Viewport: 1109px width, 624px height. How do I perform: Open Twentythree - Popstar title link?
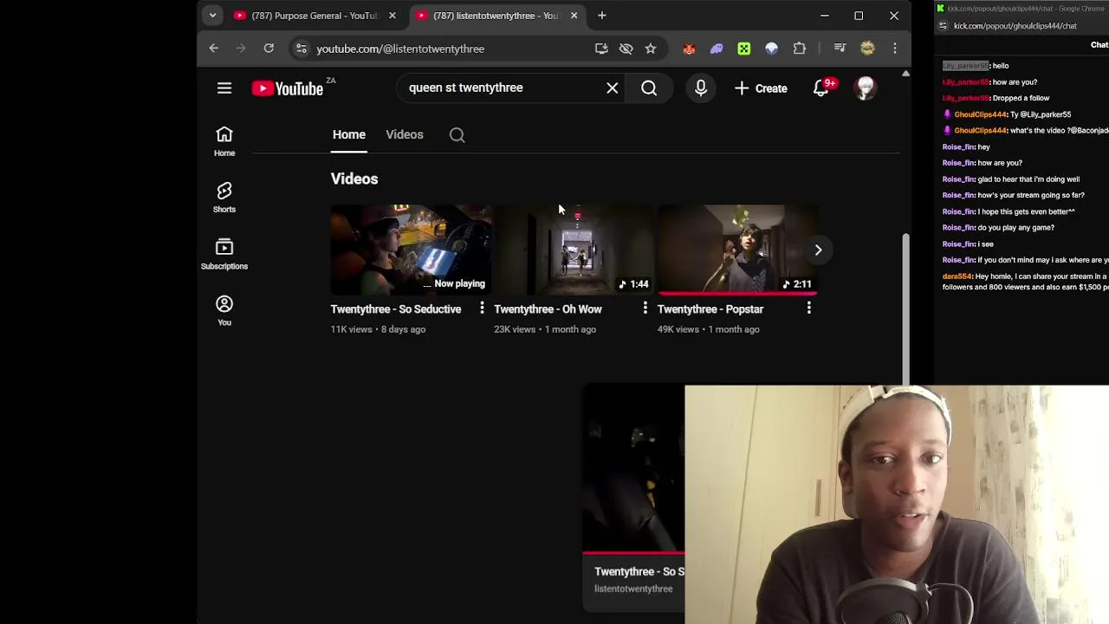coord(710,309)
